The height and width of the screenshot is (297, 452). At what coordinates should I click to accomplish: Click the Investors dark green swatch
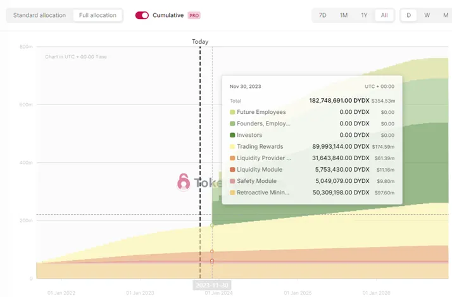click(x=232, y=135)
